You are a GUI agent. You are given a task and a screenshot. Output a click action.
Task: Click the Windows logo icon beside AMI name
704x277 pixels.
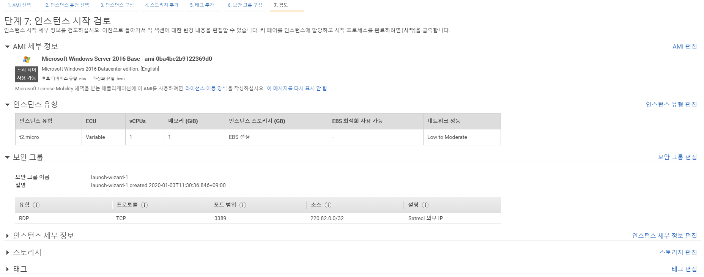pyautogui.click(x=26, y=59)
